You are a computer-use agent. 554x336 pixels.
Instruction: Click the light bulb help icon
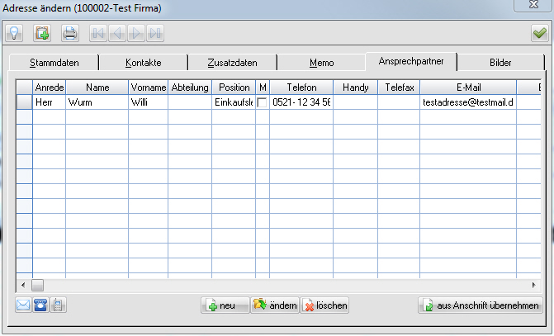pos(14,33)
